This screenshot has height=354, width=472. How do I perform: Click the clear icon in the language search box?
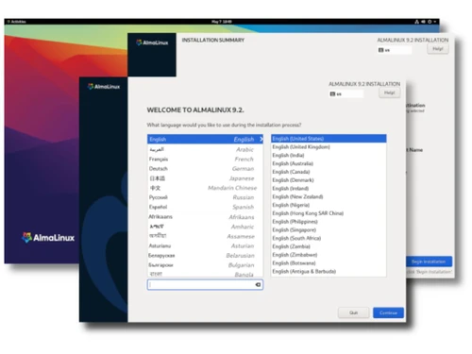click(258, 285)
